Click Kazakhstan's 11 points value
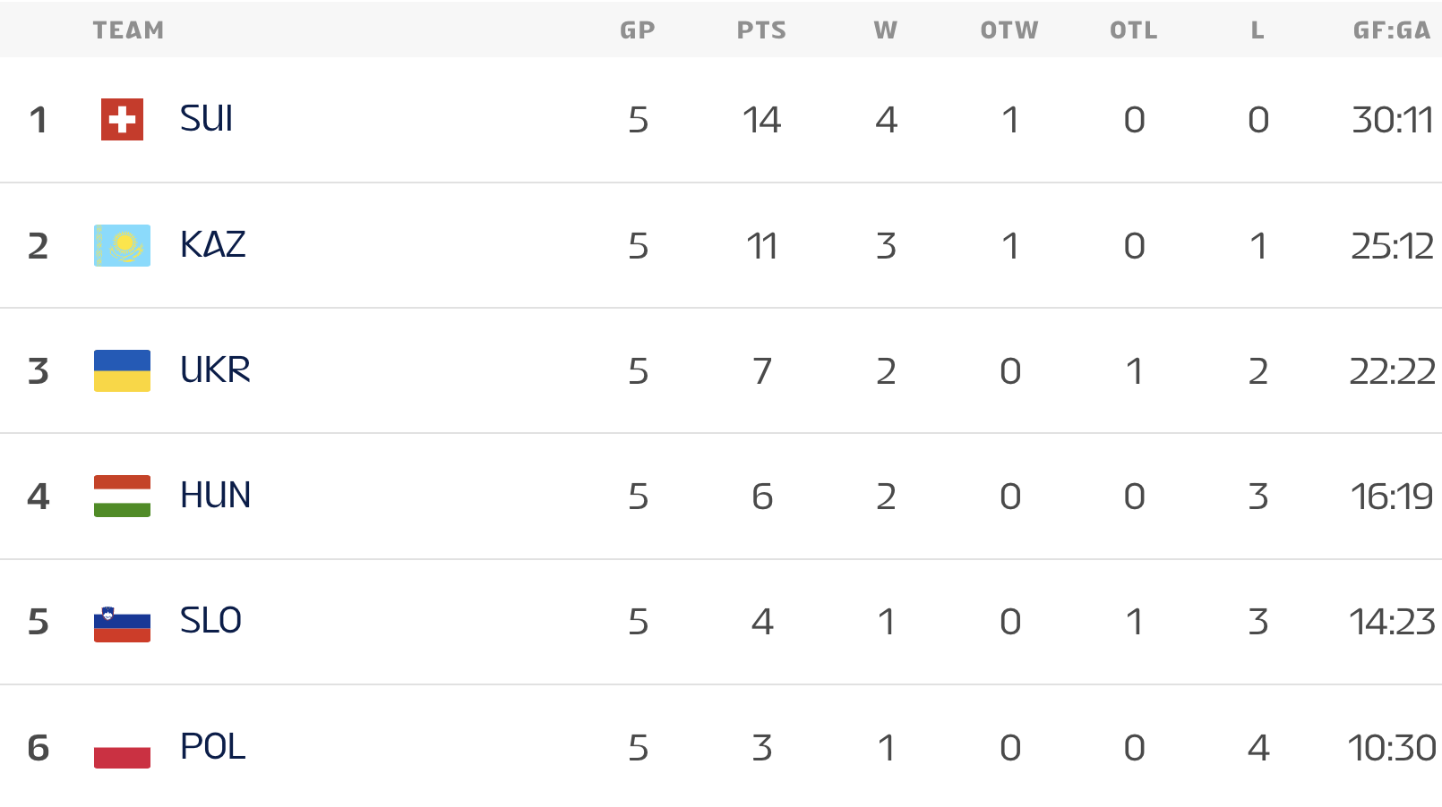The width and height of the screenshot is (1442, 807). (761, 246)
